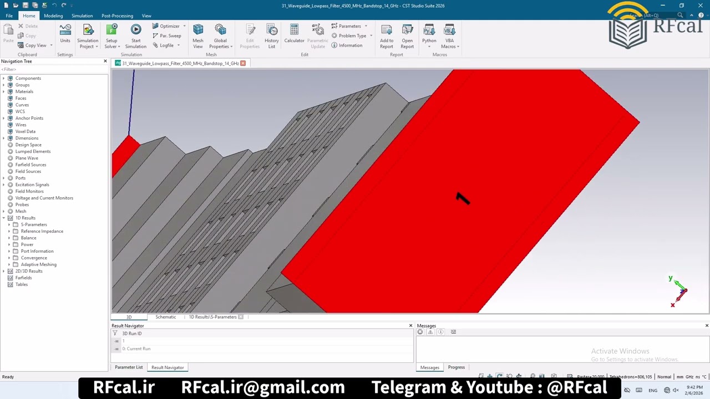Image resolution: width=710 pixels, height=399 pixels.
Task: Open the History List
Action: (272, 36)
